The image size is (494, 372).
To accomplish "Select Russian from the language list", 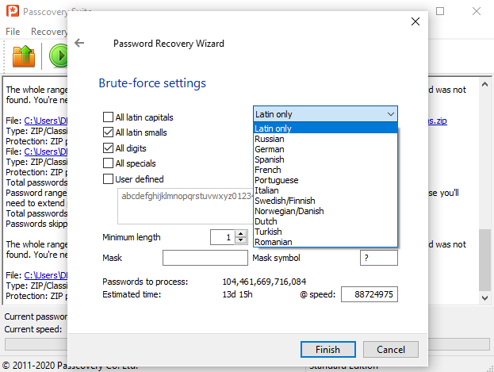I will pyautogui.click(x=325, y=139).
